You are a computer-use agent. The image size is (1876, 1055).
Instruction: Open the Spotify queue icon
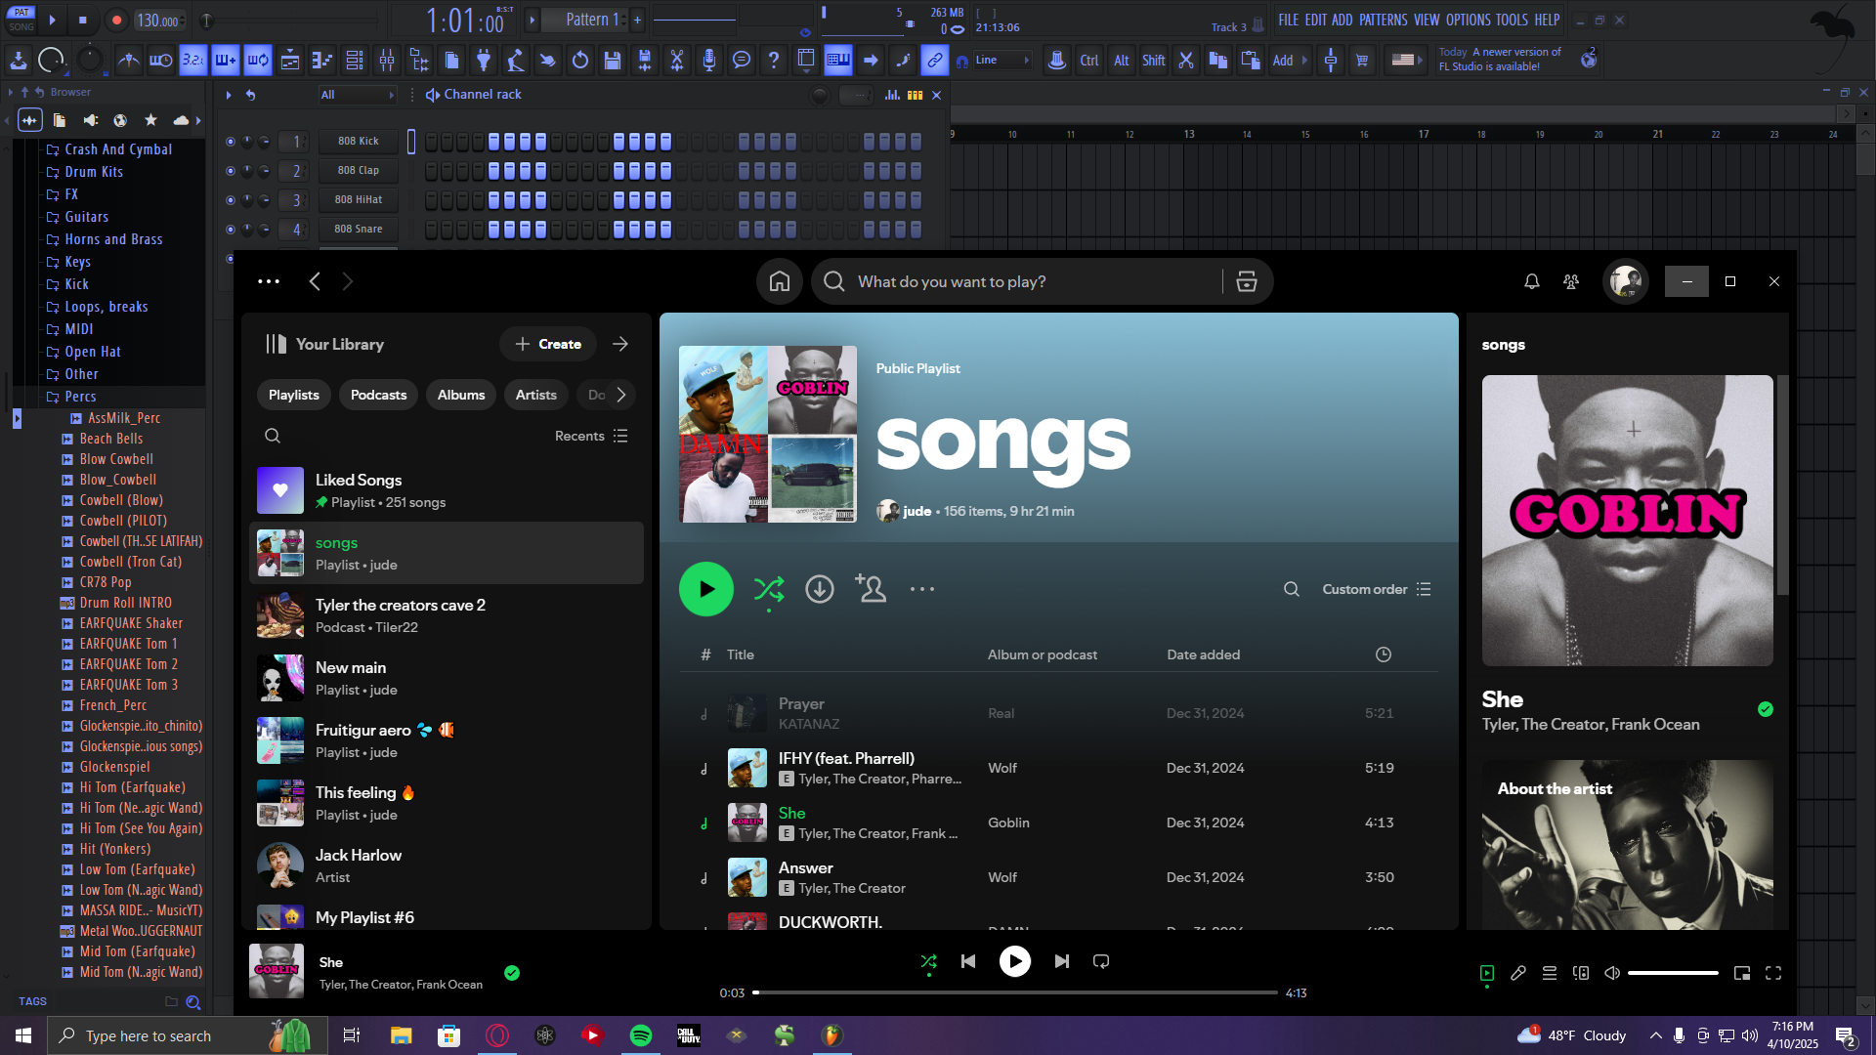(x=1549, y=973)
